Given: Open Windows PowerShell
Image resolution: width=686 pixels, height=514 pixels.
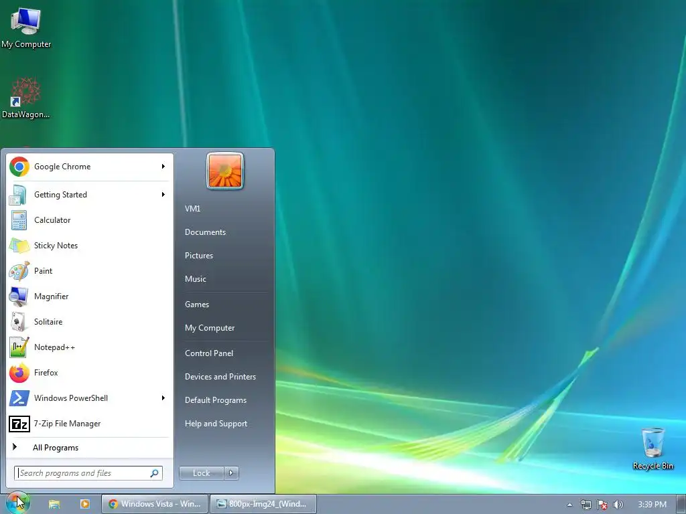Looking at the screenshot, I should click(90, 398).
